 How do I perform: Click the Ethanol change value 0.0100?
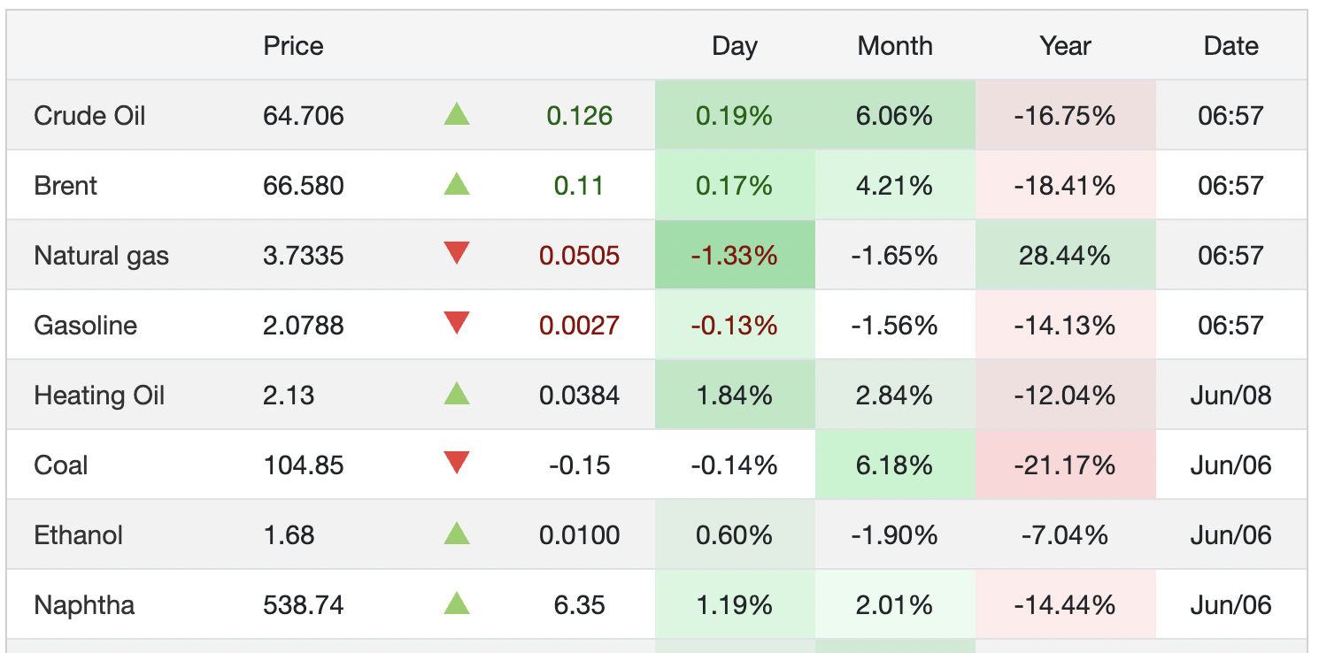click(579, 535)
